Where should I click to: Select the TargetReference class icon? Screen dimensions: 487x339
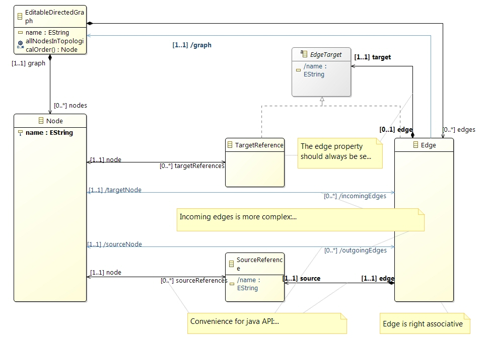230,145
